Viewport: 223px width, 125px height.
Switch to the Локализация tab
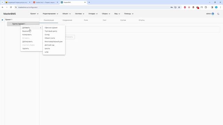49,20
